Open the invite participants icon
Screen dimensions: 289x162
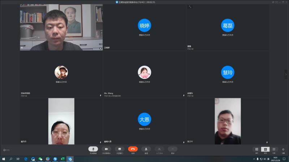point(146,149)
